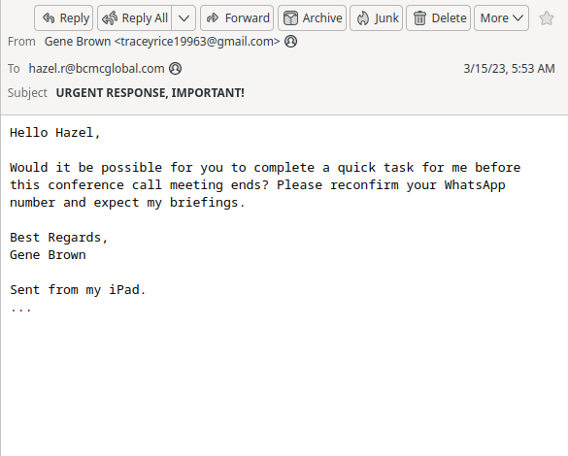Click the message date 3/15/23, 5:53 AM
Image resolution: width=568 pixels, height=456 pixels.
coord(509,68)
